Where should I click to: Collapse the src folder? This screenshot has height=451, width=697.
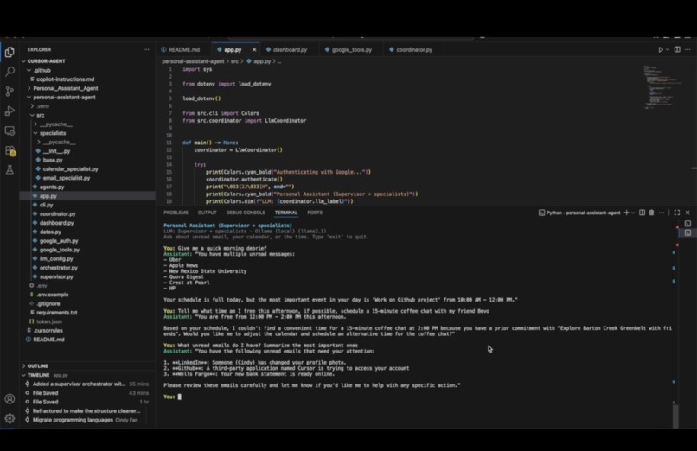click(x=41, y=115)
